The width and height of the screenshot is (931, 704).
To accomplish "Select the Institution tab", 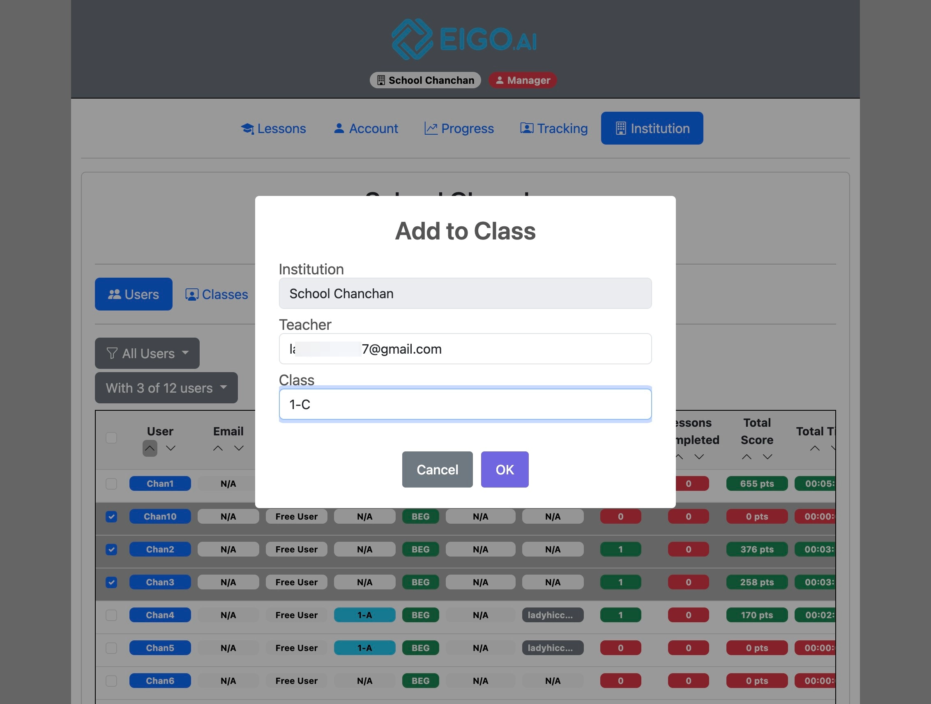I will pyautogui.click(x=652, y=128).
